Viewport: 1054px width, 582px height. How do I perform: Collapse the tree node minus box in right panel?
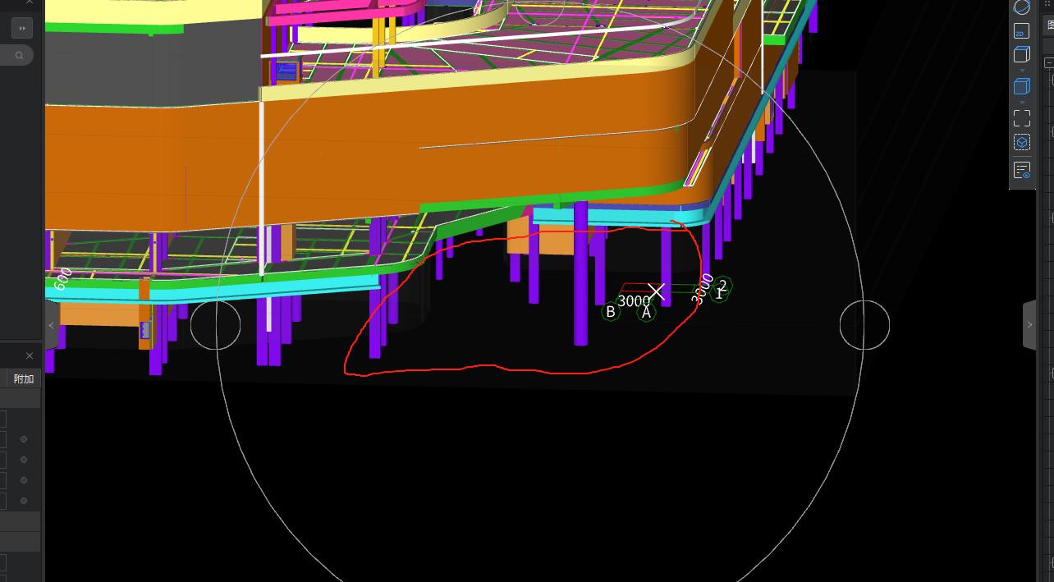(x=1049, y=63)
